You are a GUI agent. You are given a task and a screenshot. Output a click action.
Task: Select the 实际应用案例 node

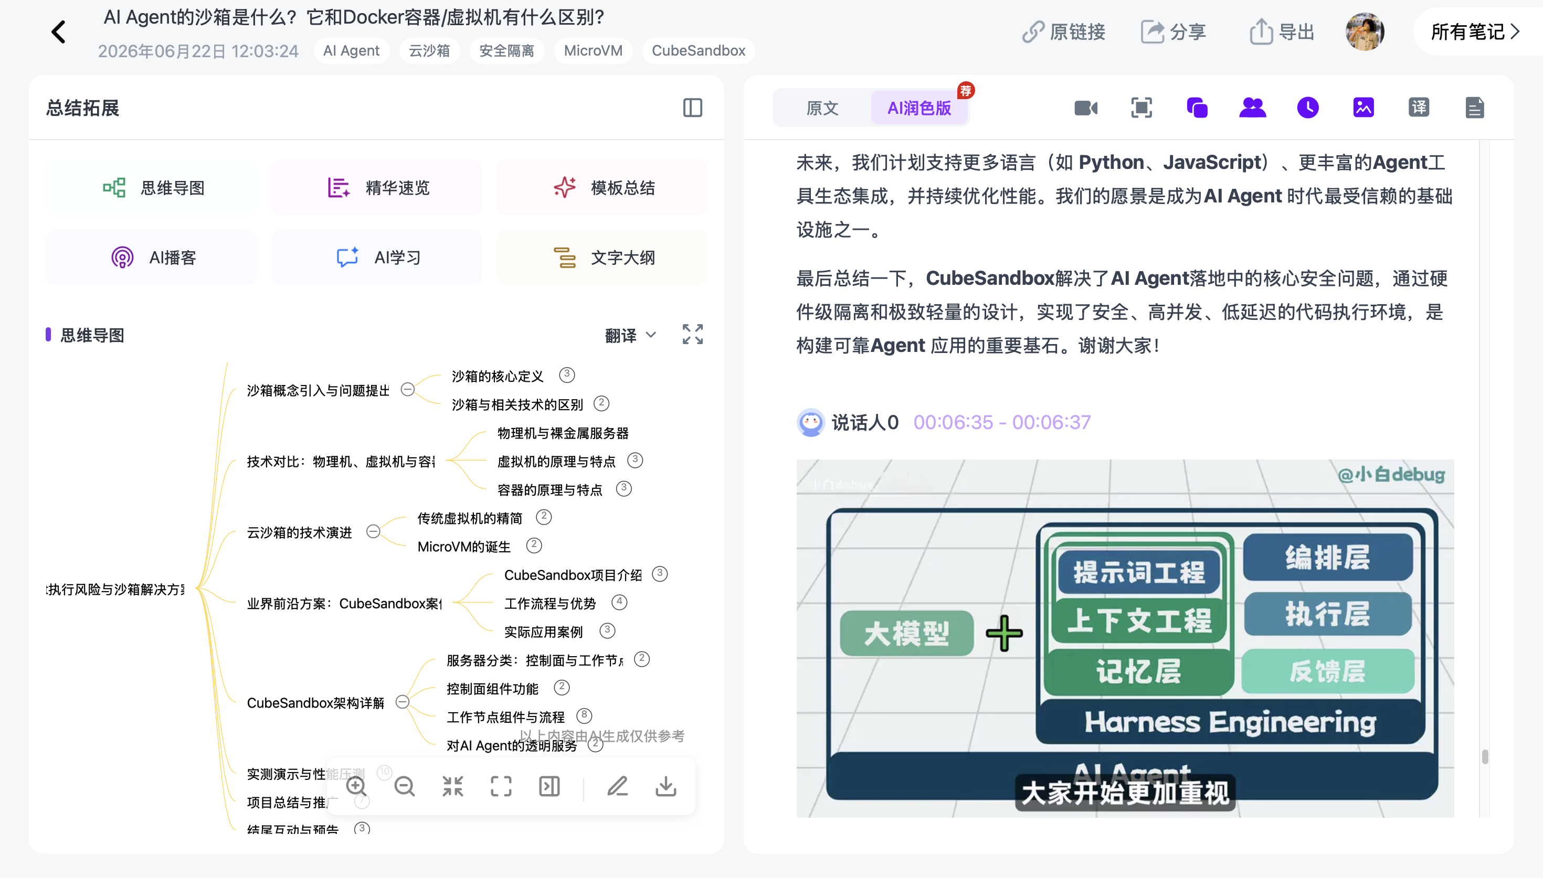coord(544,632)
